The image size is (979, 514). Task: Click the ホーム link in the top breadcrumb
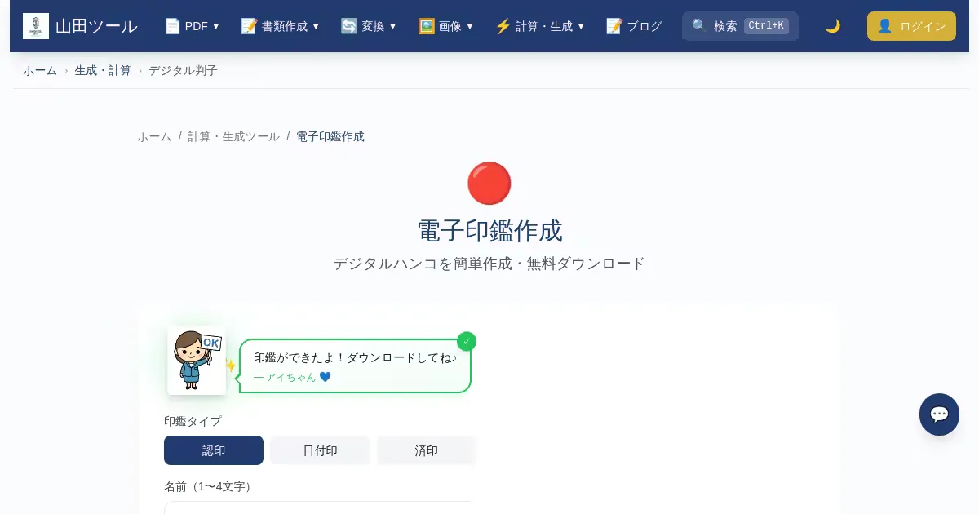[x=40, y=70]
